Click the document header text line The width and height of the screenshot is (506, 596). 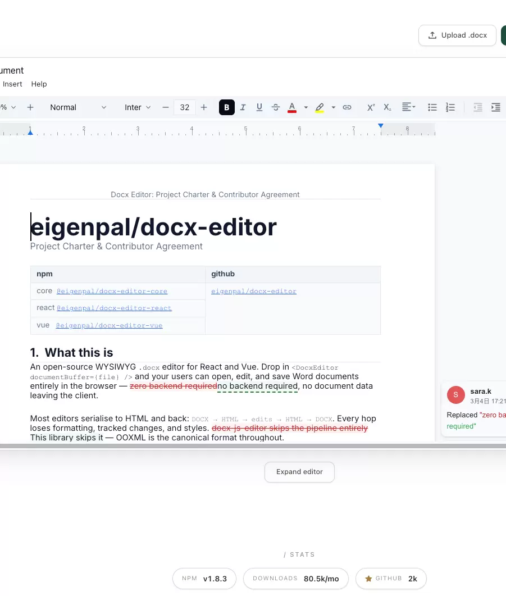[x=205, y=194]
